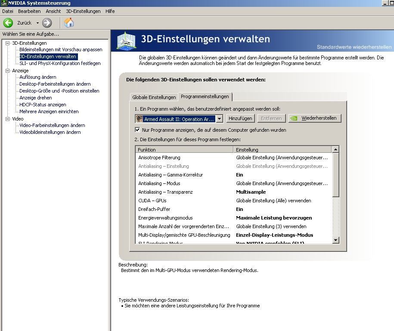Screen dimensions: 394x331
Task: Select Multi-Display/gemischte GPU-Beschleunigung row
Action: tap(233, 235)
